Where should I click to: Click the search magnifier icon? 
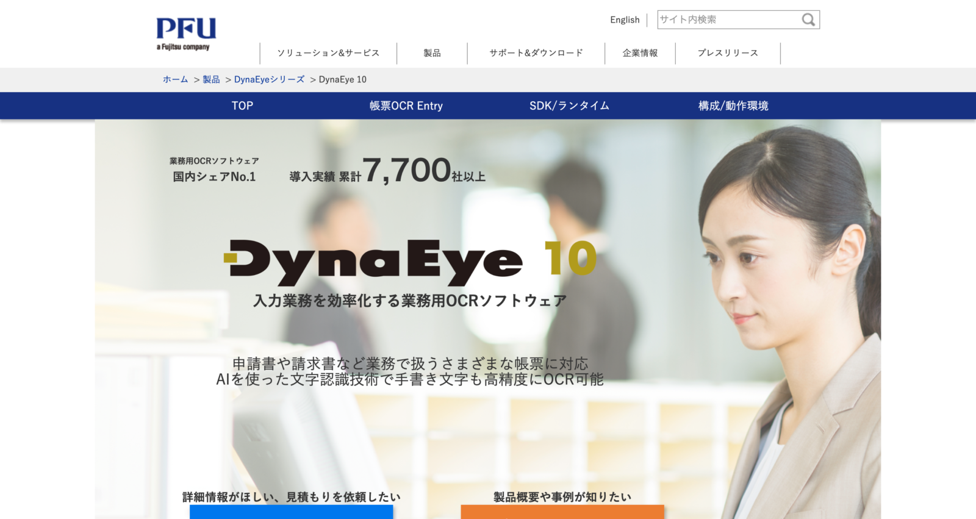point(808,20)
